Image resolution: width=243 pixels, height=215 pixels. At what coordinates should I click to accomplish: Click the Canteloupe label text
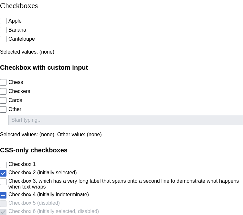click(22, 39)
